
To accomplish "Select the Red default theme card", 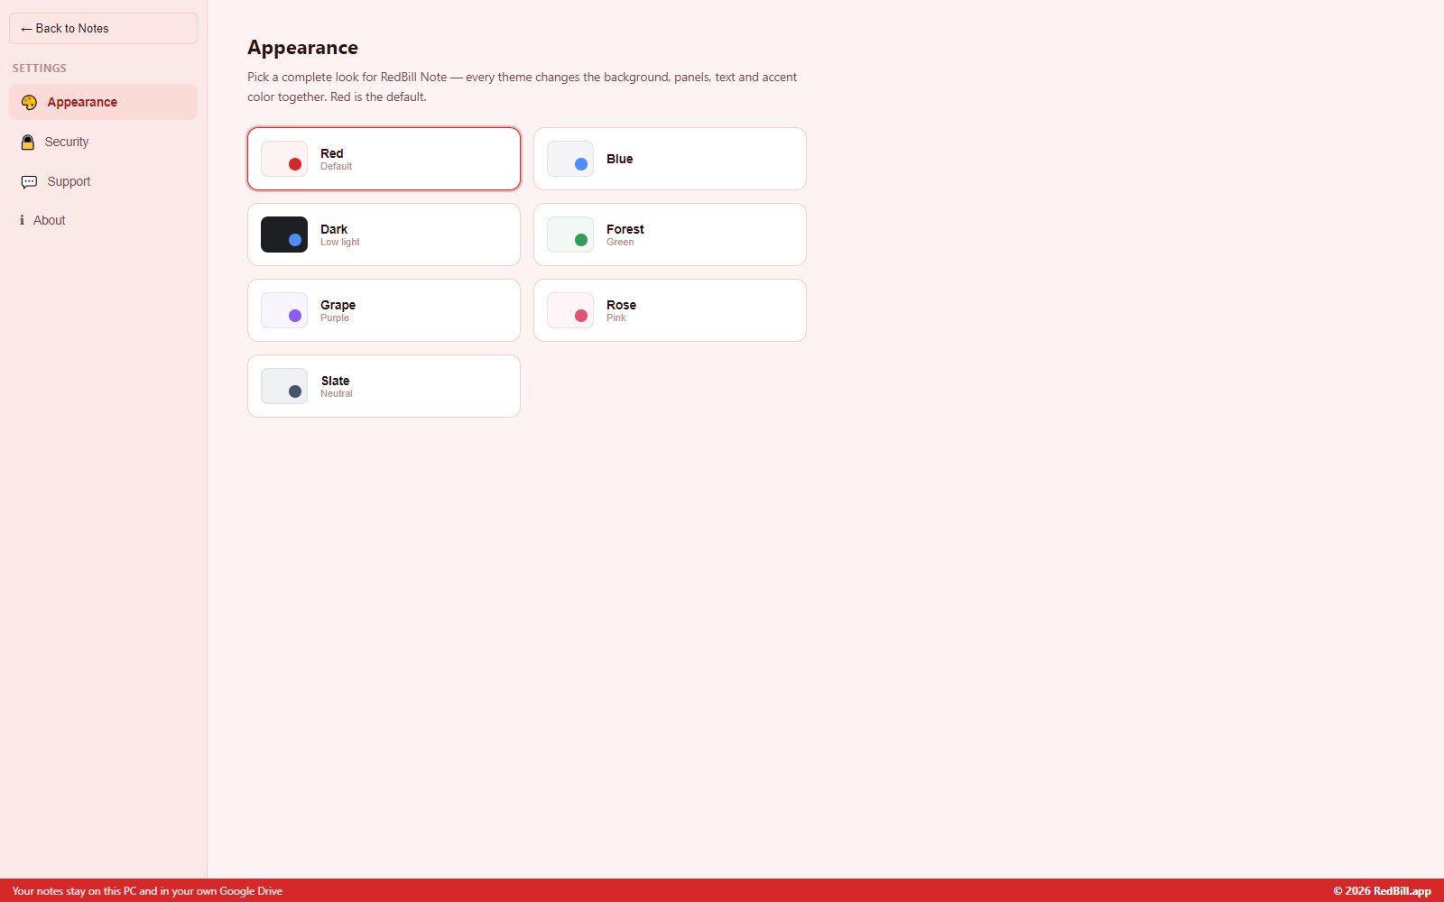I will 384,159.
